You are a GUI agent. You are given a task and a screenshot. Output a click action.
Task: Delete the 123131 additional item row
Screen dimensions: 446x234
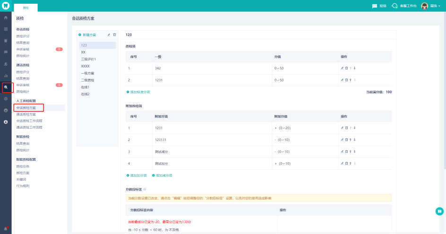[x=346, y=140]
